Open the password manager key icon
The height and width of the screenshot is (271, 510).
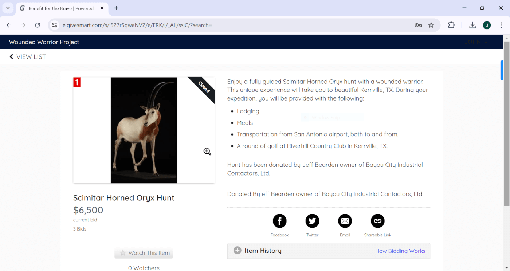[418, 25]
